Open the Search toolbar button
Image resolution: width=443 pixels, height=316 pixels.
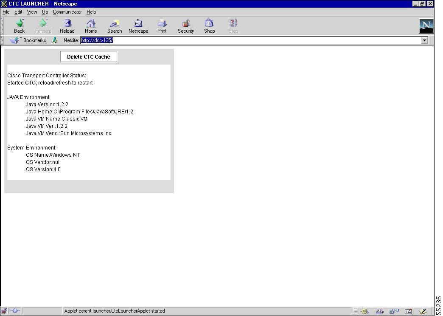click(x=115, y=26)
